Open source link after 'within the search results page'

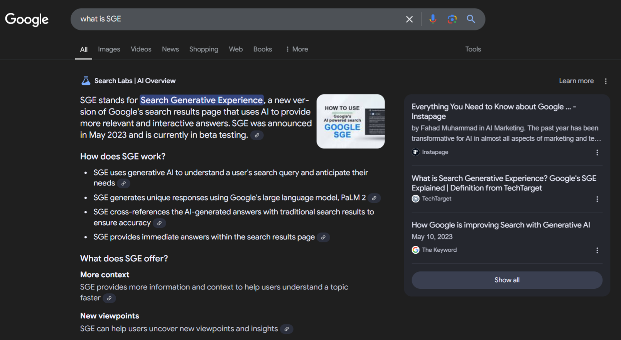click(x=323, y=237)
